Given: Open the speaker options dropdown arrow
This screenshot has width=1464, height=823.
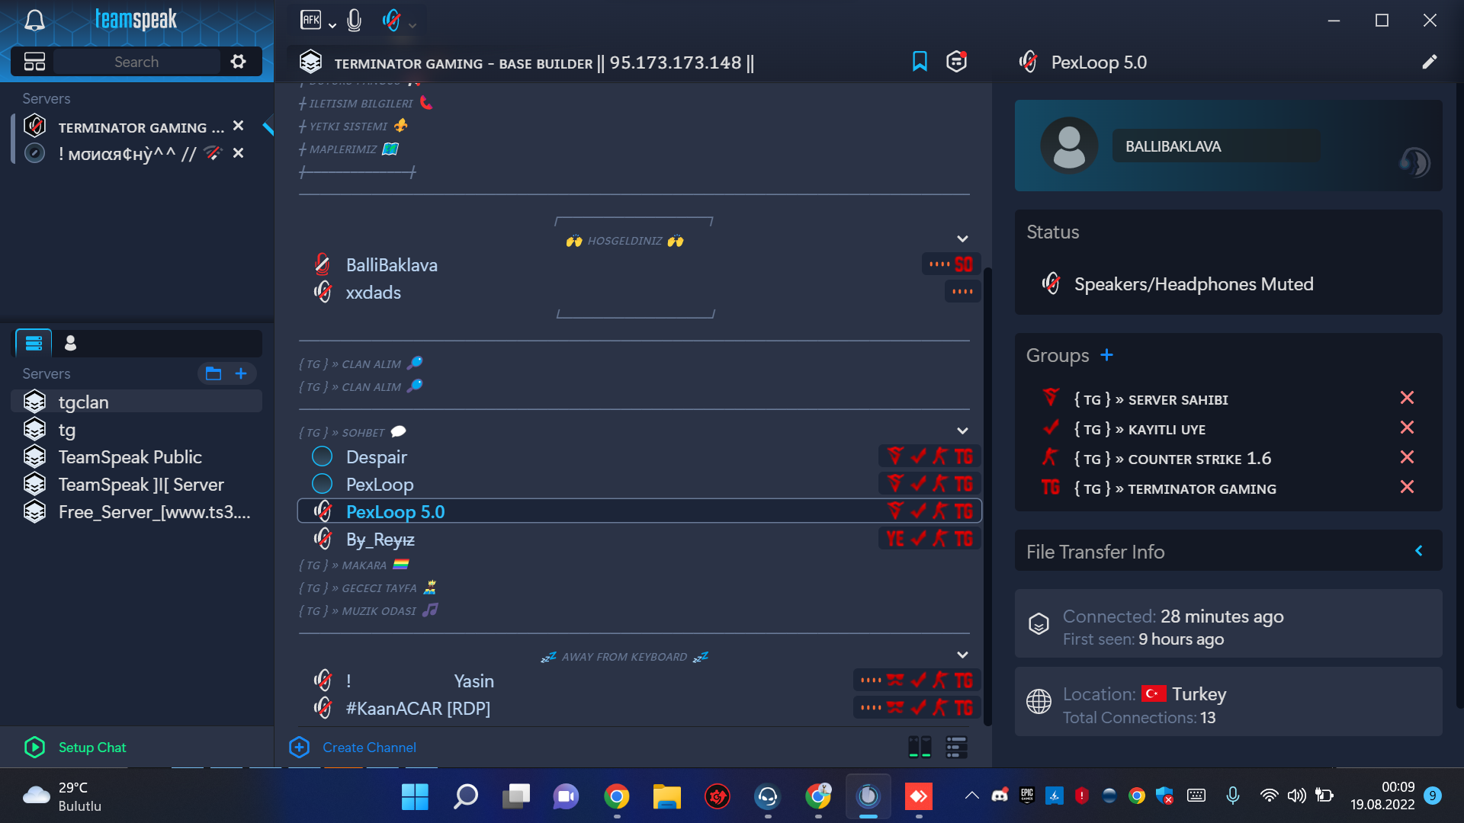Looking at the screenshot, I should pos(413,25).
